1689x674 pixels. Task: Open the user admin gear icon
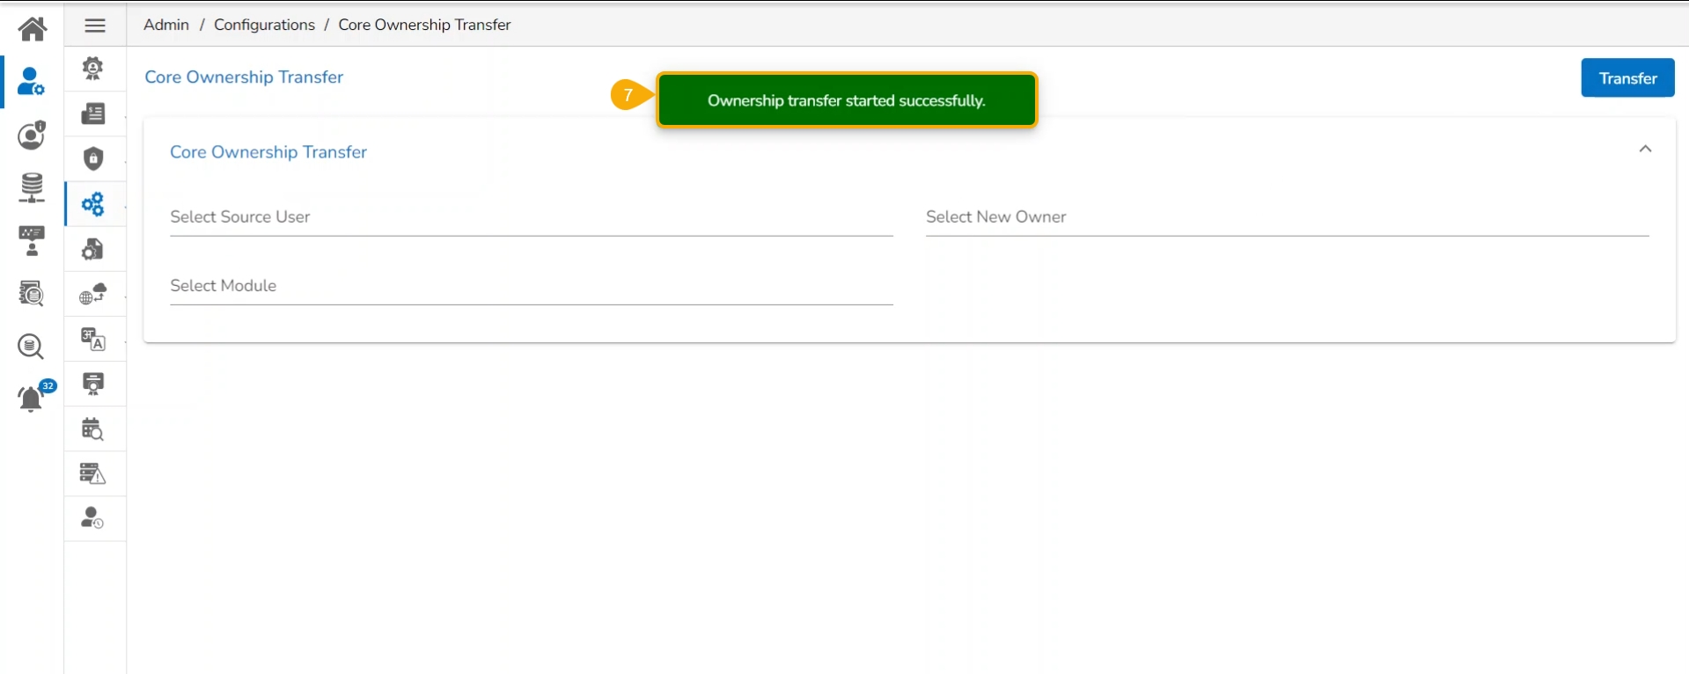(31, 82)
